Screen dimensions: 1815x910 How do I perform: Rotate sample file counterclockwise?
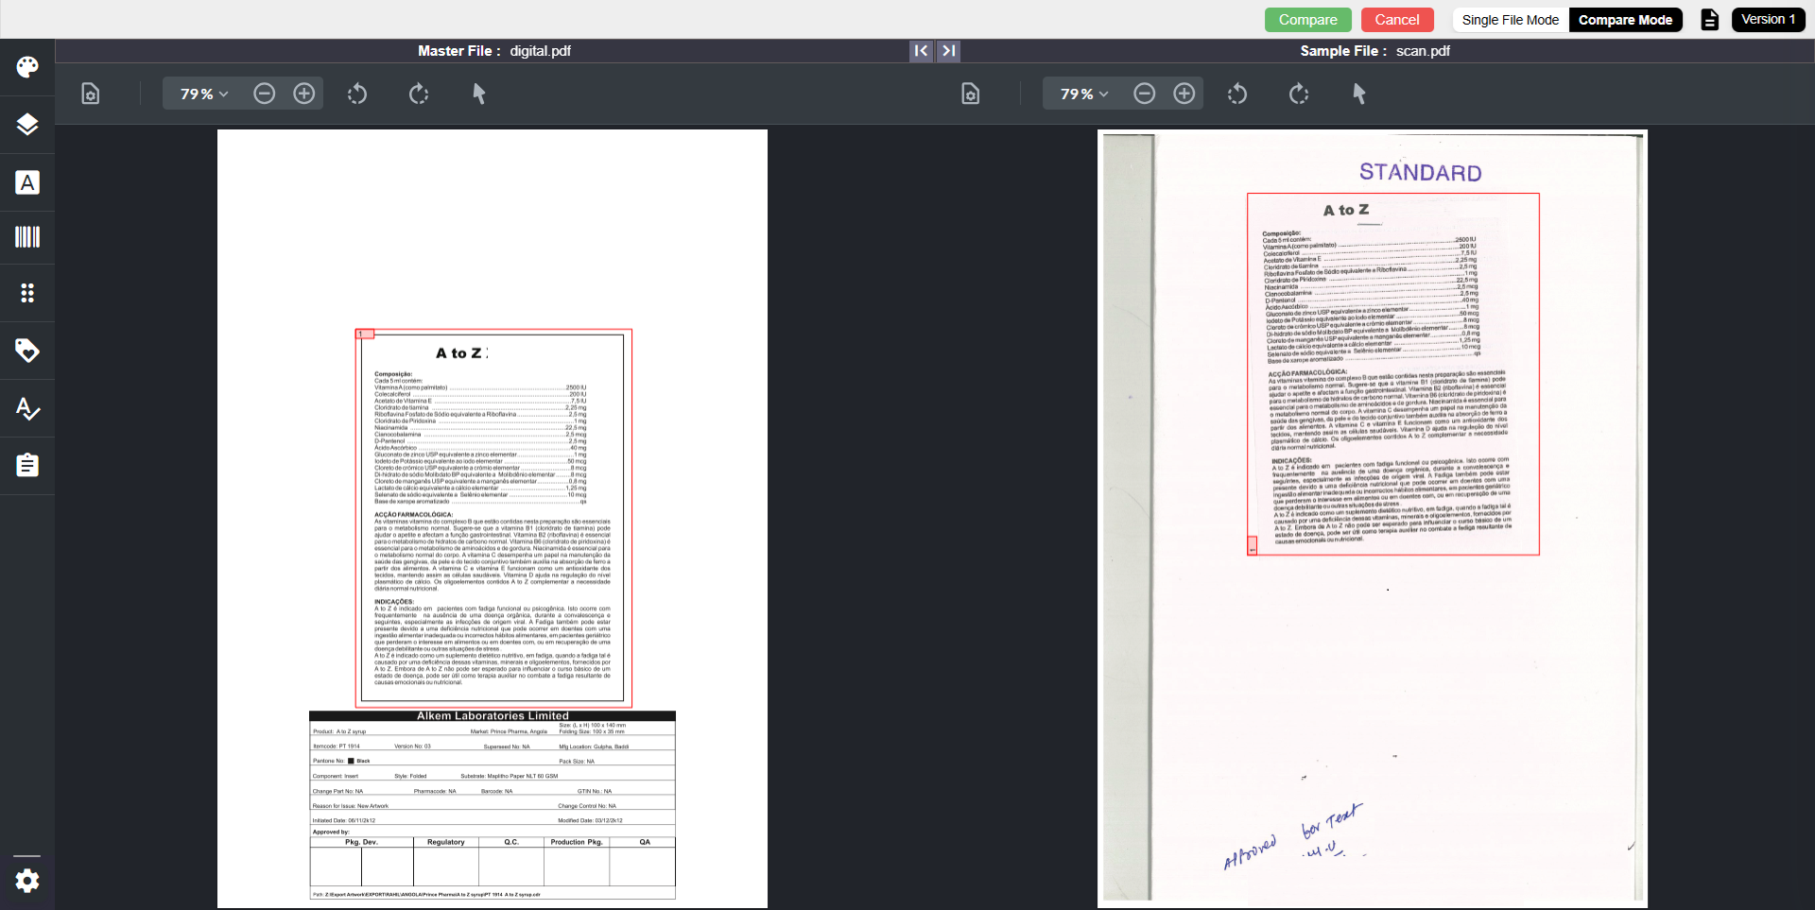[x=1237, y=94]
